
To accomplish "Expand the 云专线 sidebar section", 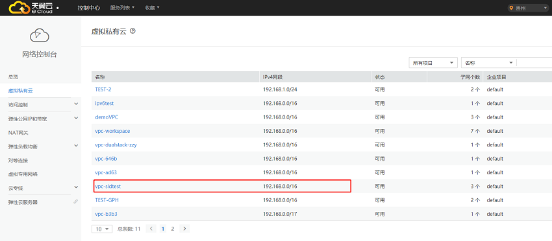I will point(76,188).
